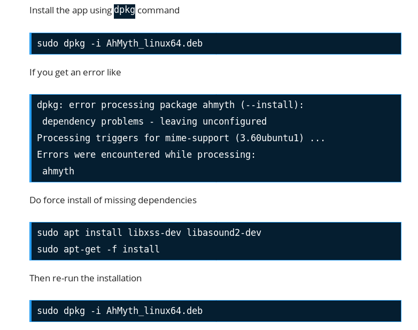The image size is (418, 330).
Task: Click the 'dpkg: error processing package ahmyth' line
Action: point(170,105)
